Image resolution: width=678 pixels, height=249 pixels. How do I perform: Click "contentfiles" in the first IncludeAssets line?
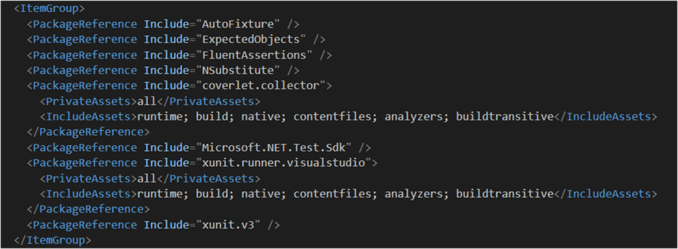pyautogui.click(x=333, y=117)
